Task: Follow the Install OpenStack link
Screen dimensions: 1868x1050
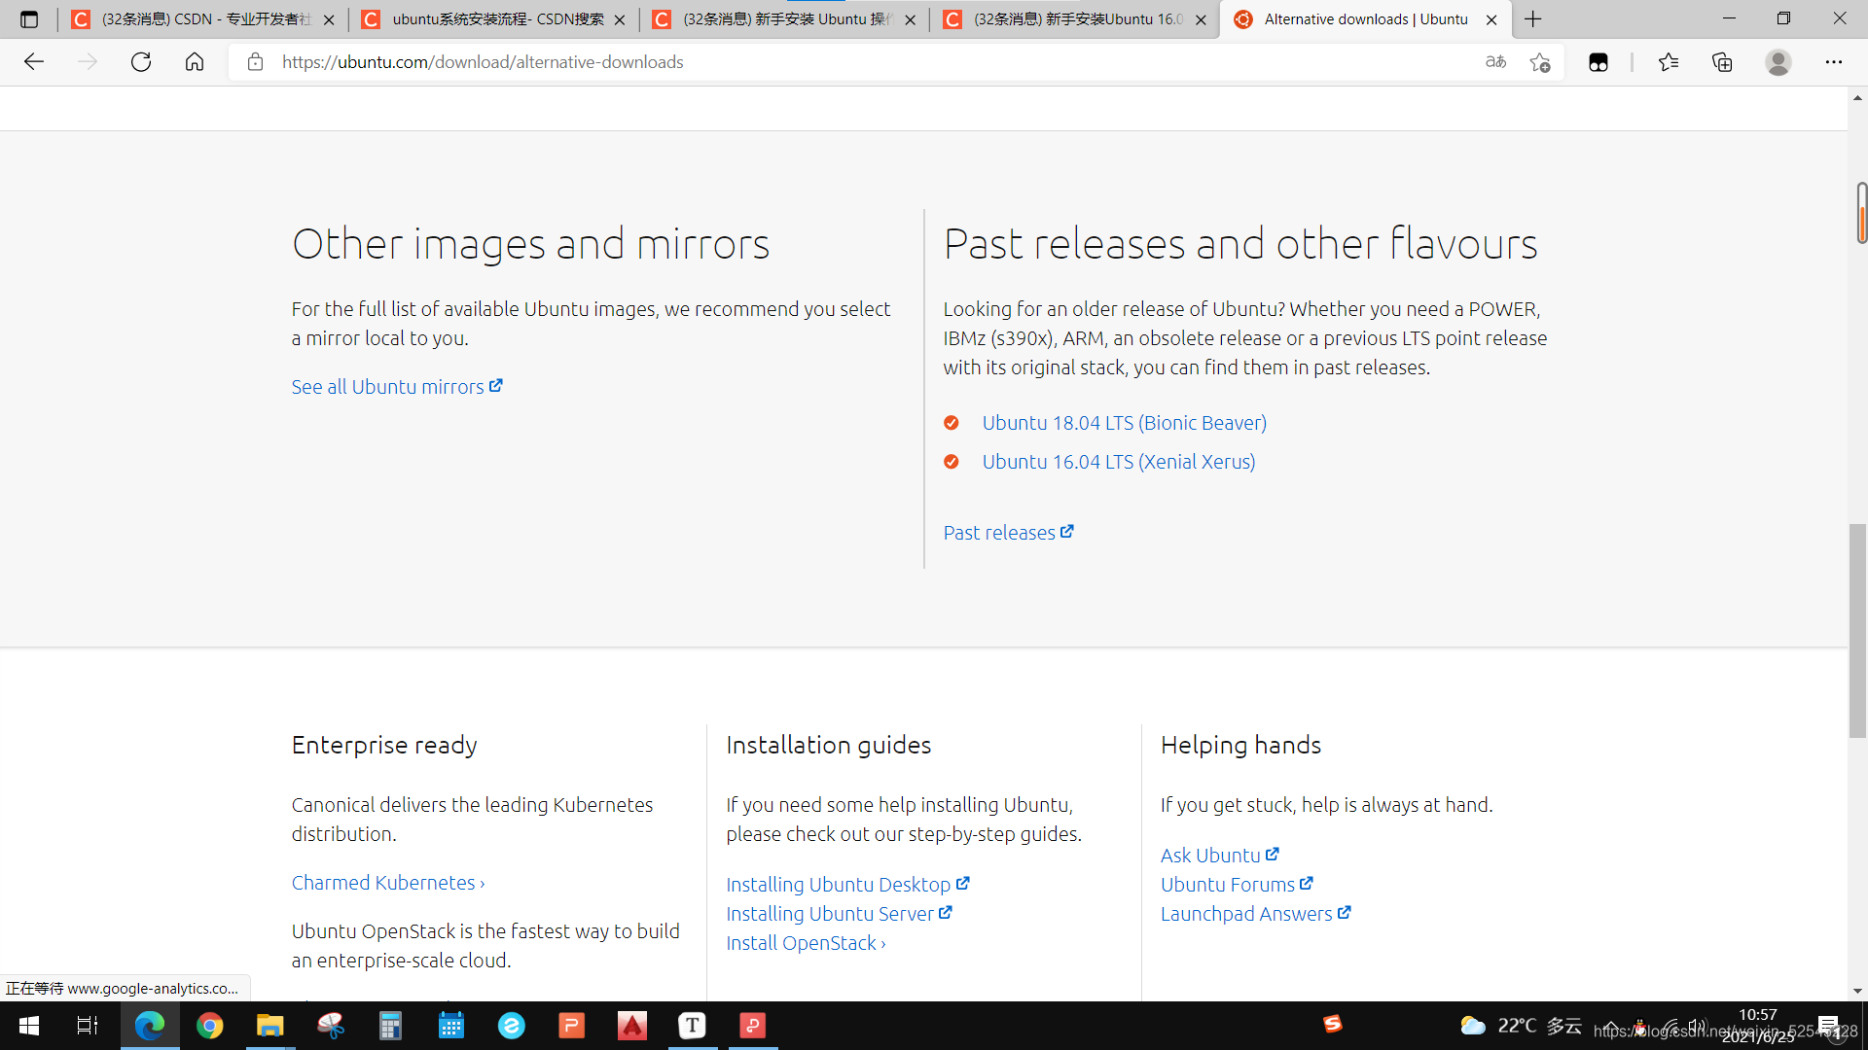Action: [x=806, y=943]
